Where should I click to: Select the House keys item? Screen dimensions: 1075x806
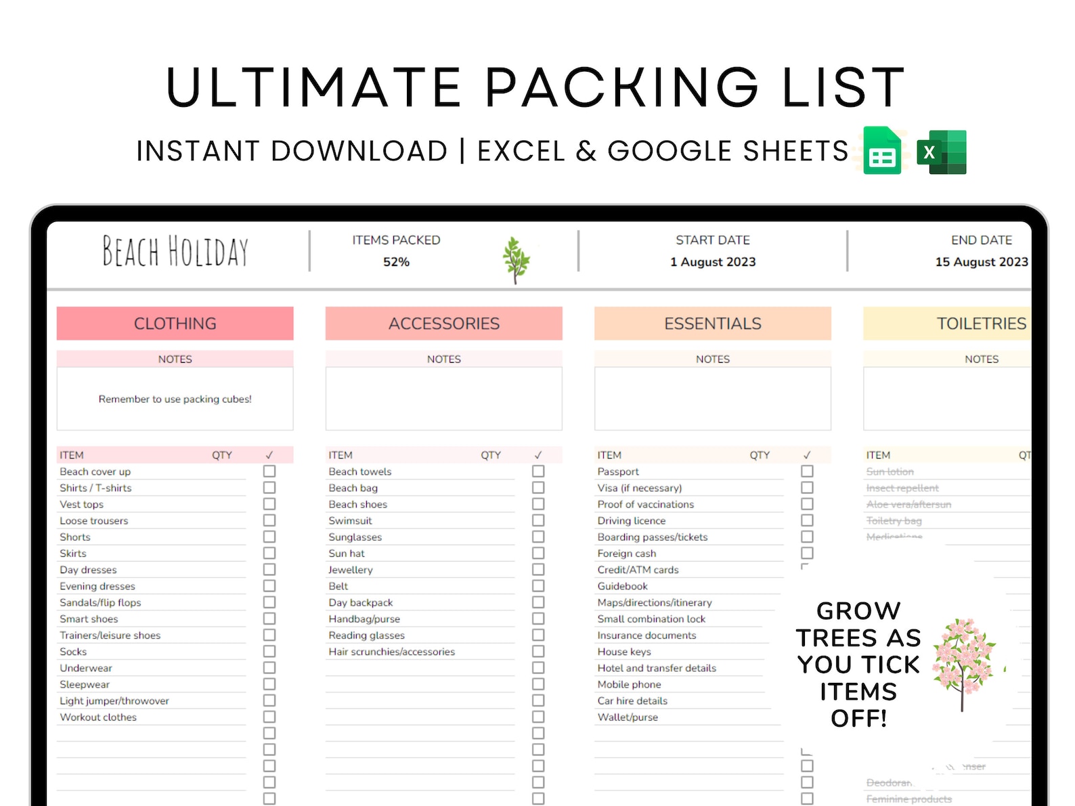623,652
